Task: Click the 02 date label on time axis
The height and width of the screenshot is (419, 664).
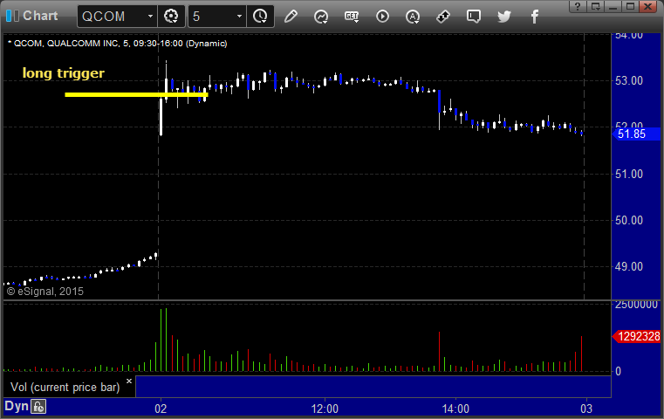Action: click(x=161, y=409)
